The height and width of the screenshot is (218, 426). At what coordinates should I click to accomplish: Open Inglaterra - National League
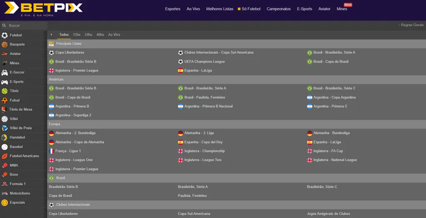coord(335,160)
